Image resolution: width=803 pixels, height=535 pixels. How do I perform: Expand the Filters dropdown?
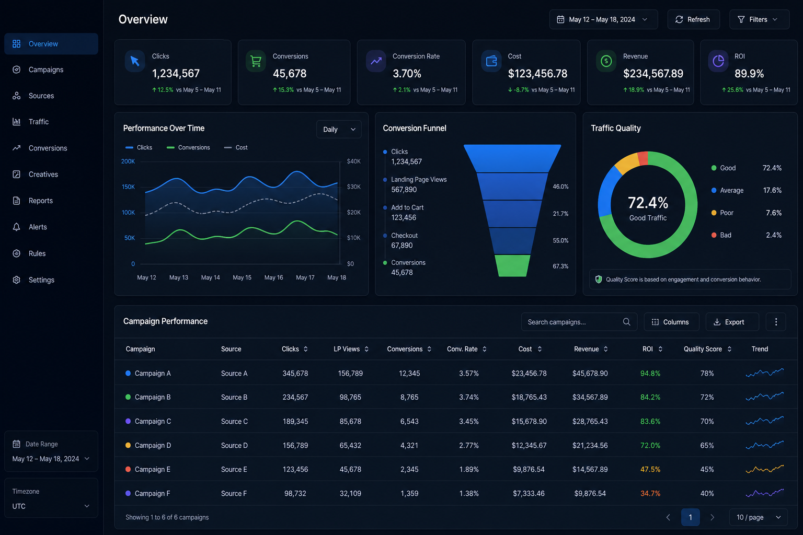pyautogui.click(x=759, y=19)
